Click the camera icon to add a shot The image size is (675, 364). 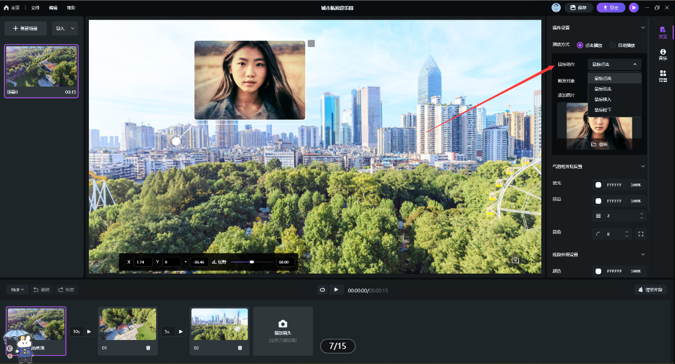pos(282,324)
